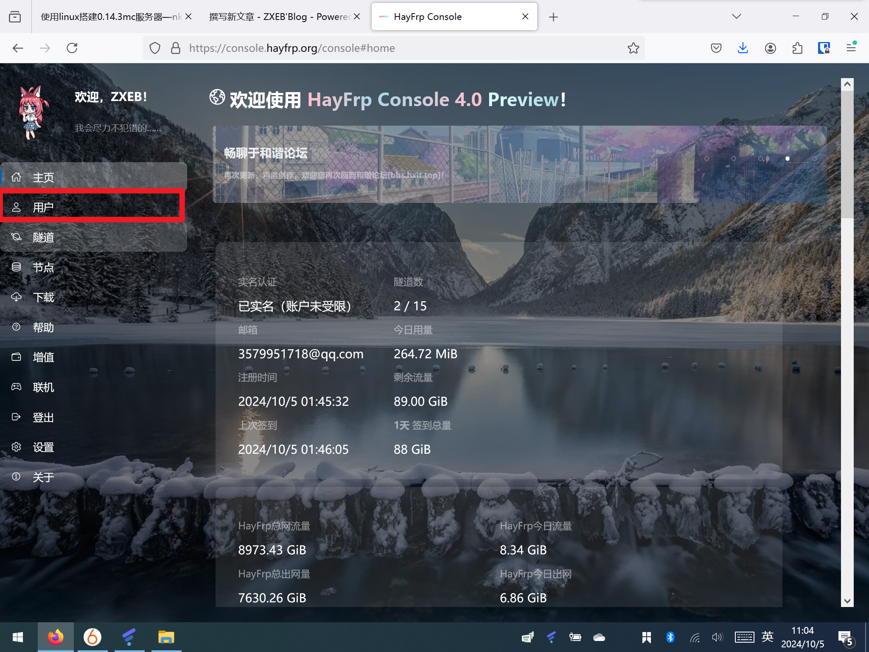Switch to the 撰写新文章 ZXEB'Blog tab
Image resolution: width=869 pixels, height=652 pixels.
coord(280,17)
